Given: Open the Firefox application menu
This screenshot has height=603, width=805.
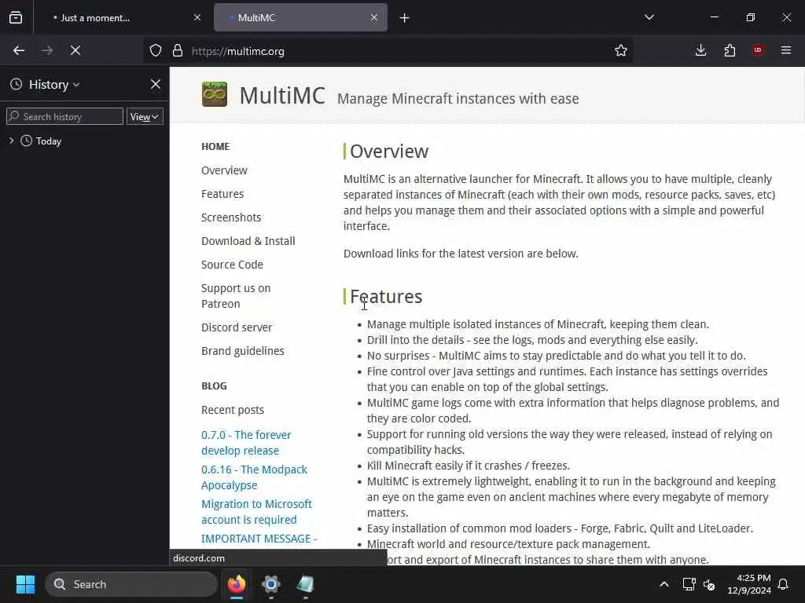Looking at the screenshot, I should (786, 50).
